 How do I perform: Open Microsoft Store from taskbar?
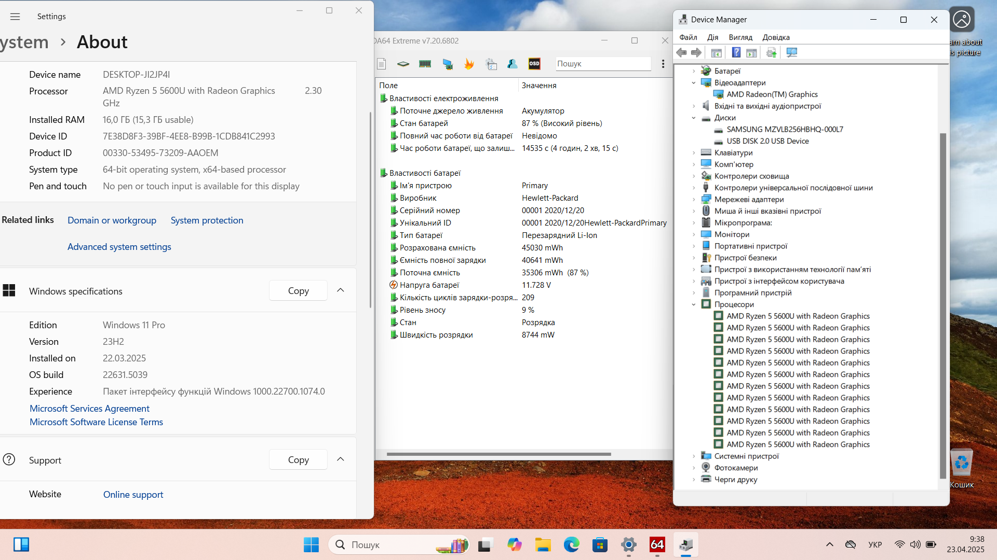(600, 544)
